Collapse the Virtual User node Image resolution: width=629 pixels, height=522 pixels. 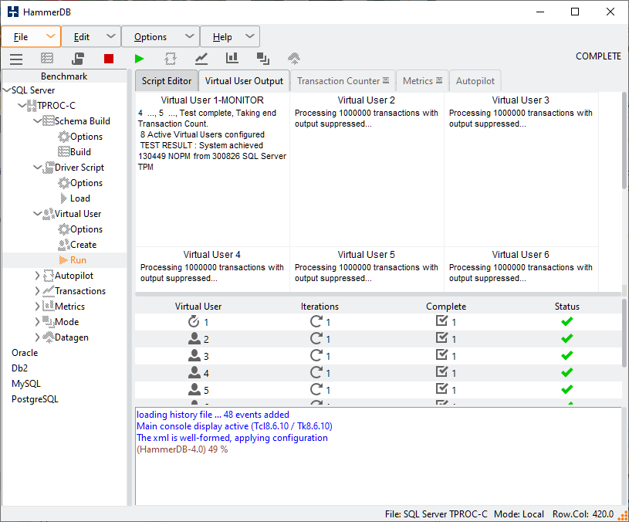(37, 214)
